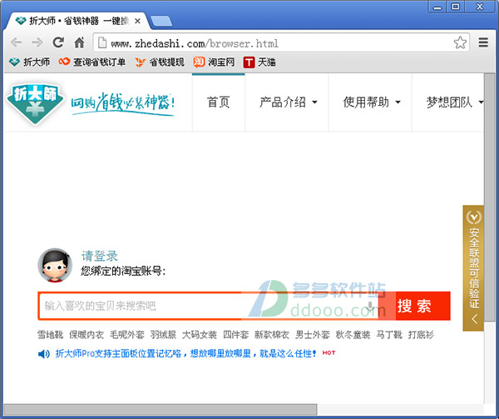Bookmark page with the star icon
499x419 pixels.
(x=460, y=42)
